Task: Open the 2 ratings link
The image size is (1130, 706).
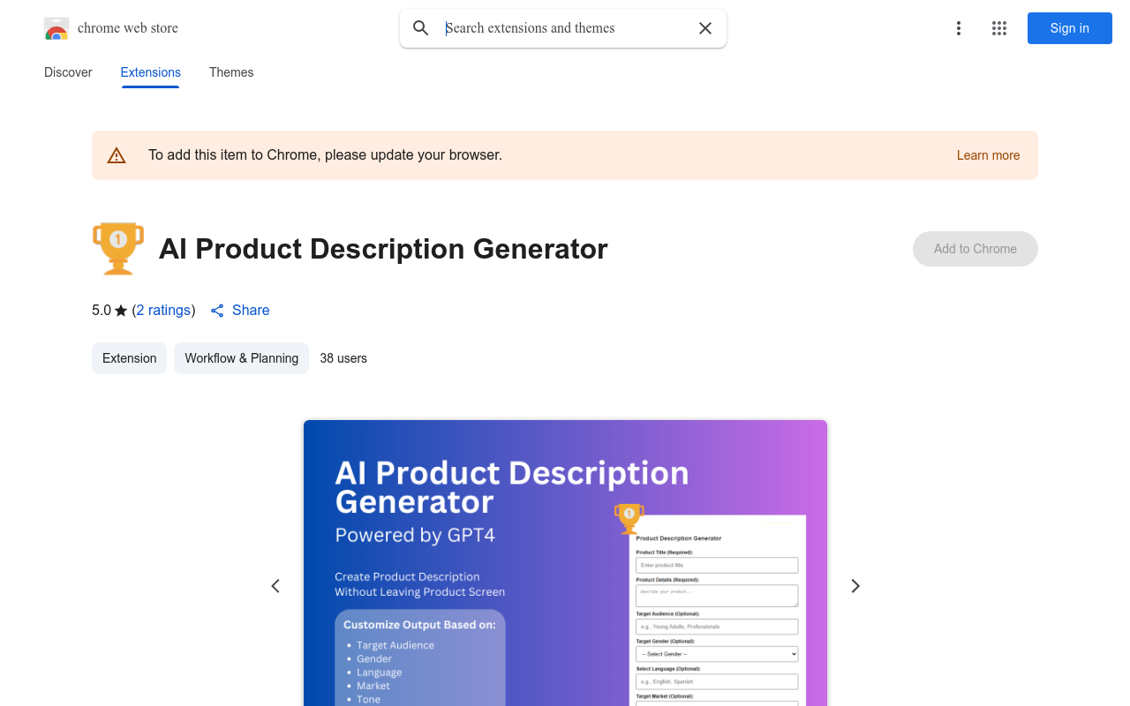Action: point(164,311)
